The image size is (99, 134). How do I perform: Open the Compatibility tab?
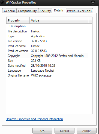(27, 11)
